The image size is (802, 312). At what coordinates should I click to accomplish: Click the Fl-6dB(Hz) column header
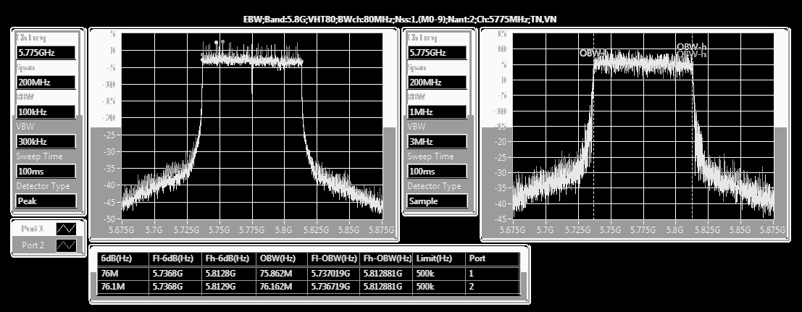pyautogui.click(x=175, y=259)
